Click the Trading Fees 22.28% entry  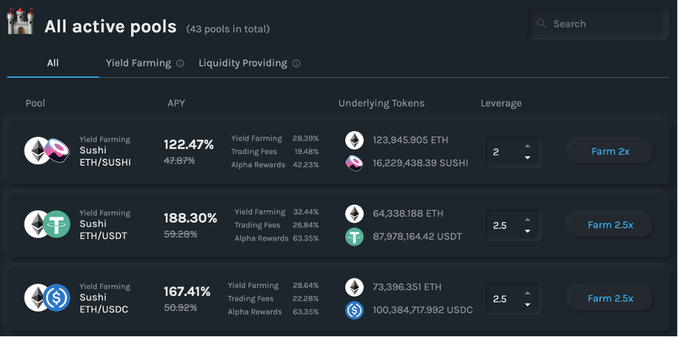[273, 299]
